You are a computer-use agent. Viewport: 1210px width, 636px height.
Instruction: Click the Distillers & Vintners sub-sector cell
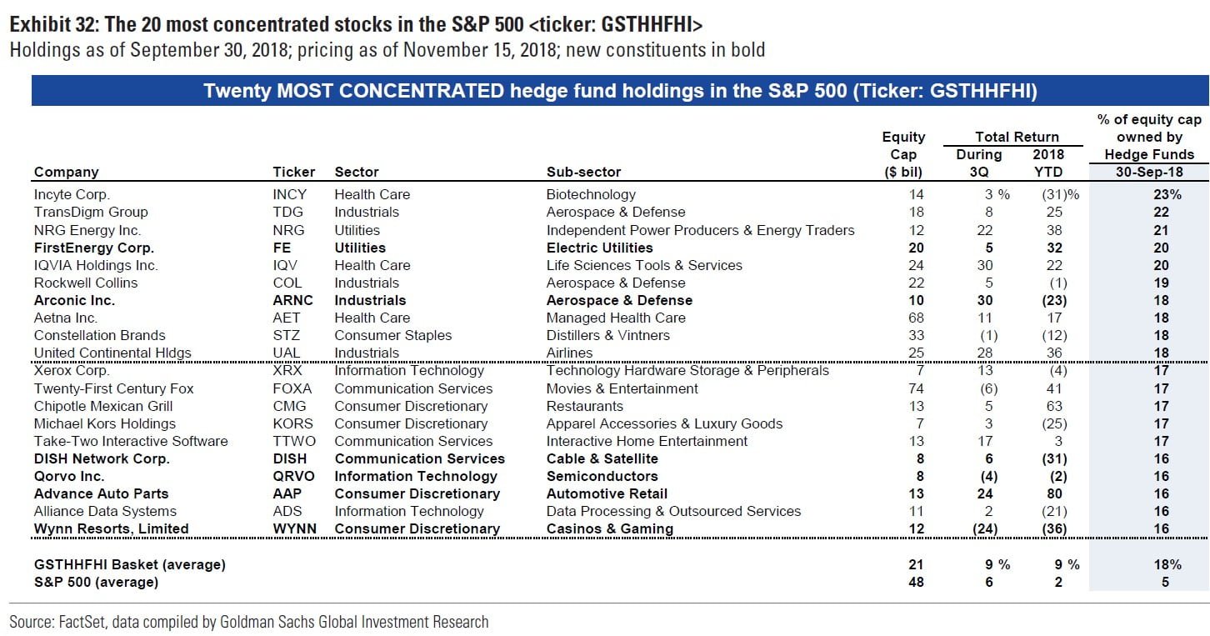point(607,335)
